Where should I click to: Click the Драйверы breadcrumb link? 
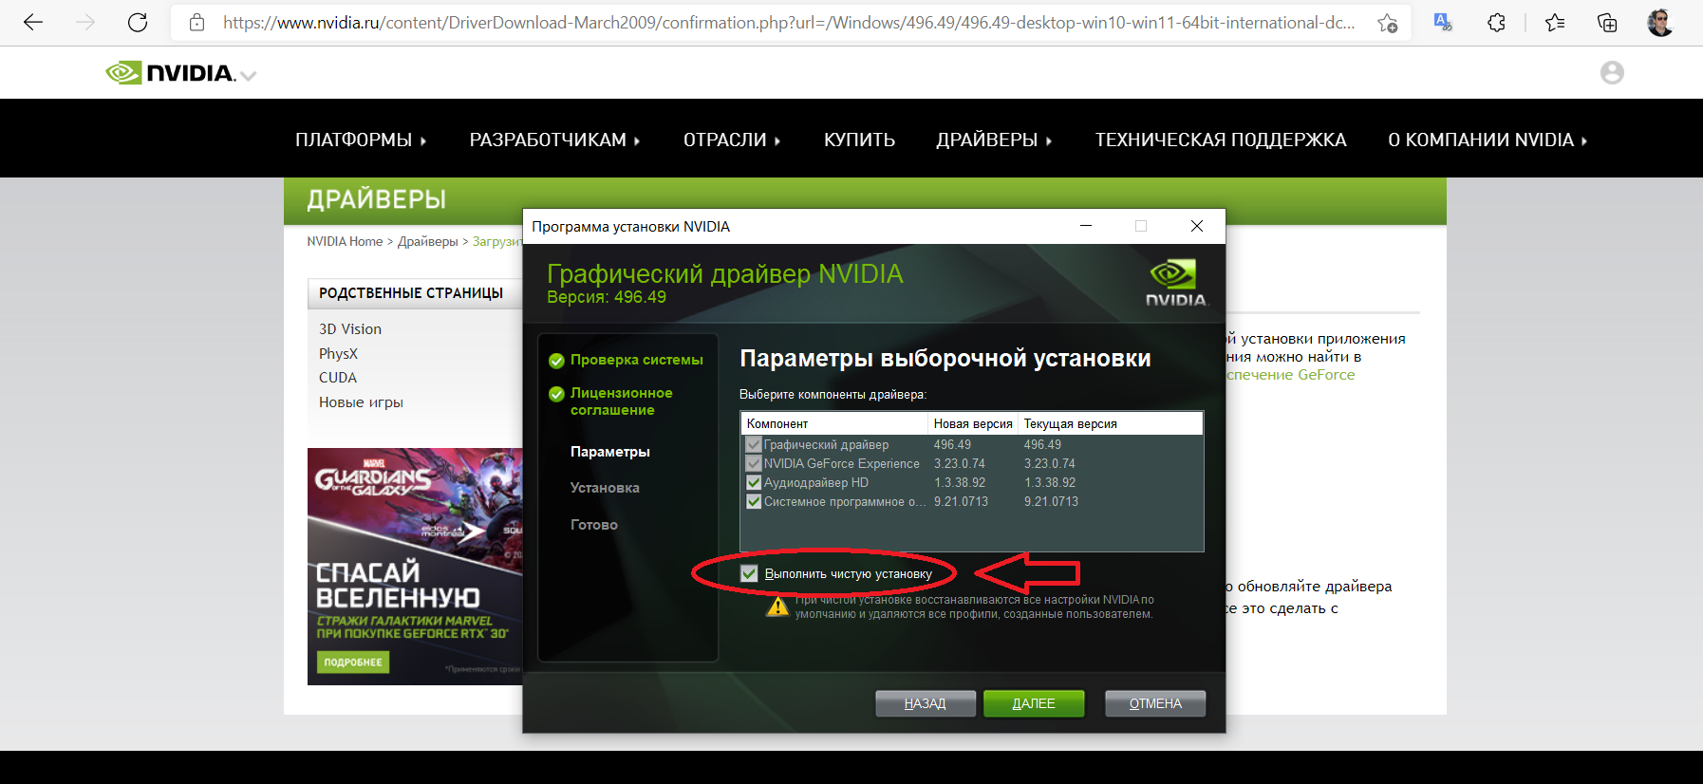pos(428,241)
